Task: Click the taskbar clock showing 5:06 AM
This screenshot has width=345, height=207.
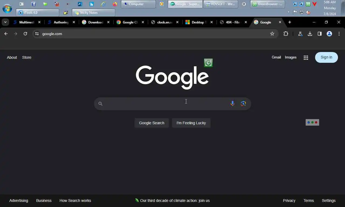Action: click(330, 8)
